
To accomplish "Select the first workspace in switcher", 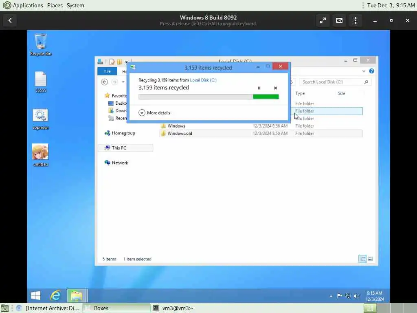I will [370, 308].
